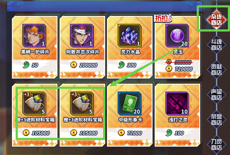Viewport: 230px width, 155px height.
Task: Open the 杂货商店 shop tab
Action: pyautogui.click(x=216, y=20)
